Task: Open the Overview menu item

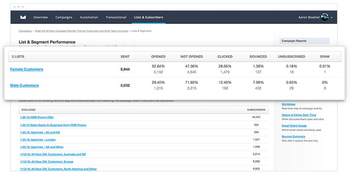Action: (41, 17)
